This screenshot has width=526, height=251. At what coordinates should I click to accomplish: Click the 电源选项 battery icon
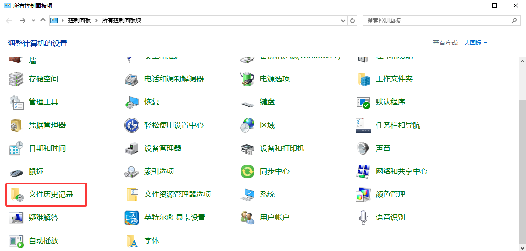[x=247, y=79]
